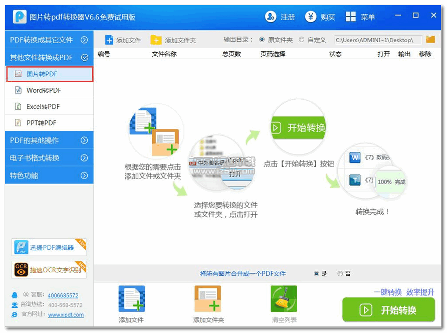Screen dimensions: 447x333
Task: Click the 添加文件夹 toolbar label
Action: [180, 40]
